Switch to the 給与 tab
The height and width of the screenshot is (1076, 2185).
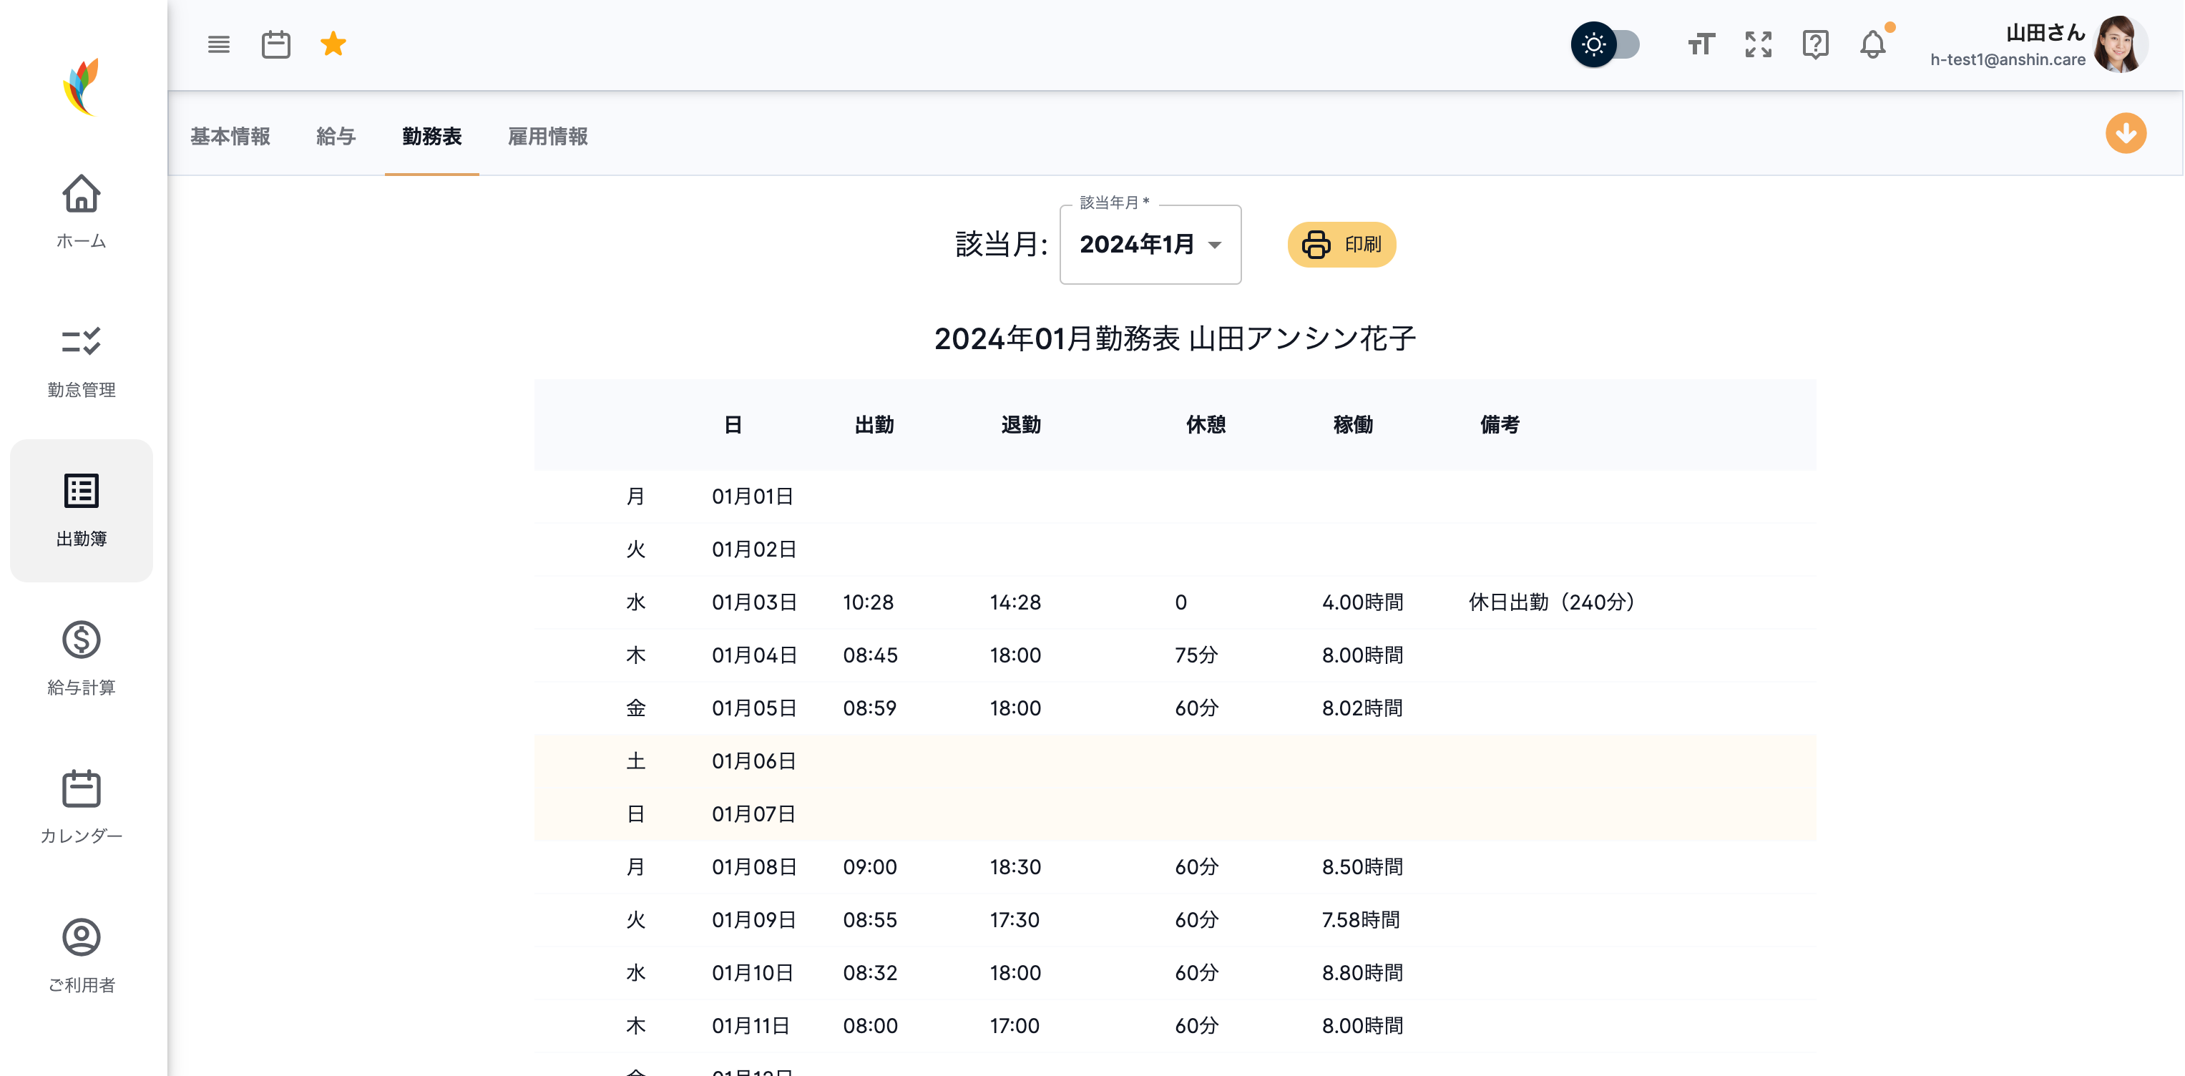click(x=335, y=136)
